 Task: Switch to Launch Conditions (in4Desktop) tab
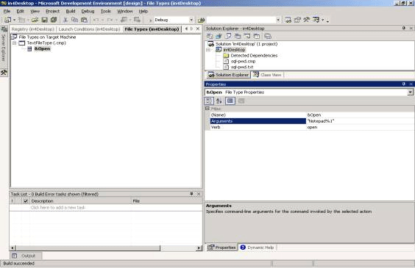[89, 29]
